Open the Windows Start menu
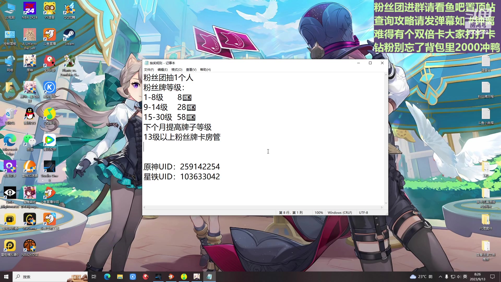The height and width of the screenshot is (282, 501). [x=6, y=277]
